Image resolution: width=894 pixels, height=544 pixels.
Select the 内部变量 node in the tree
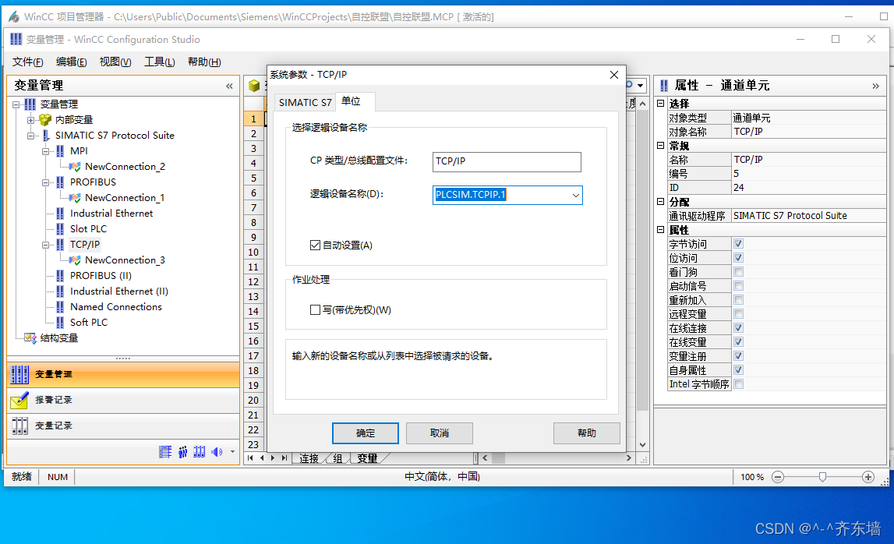click(74, 120)
